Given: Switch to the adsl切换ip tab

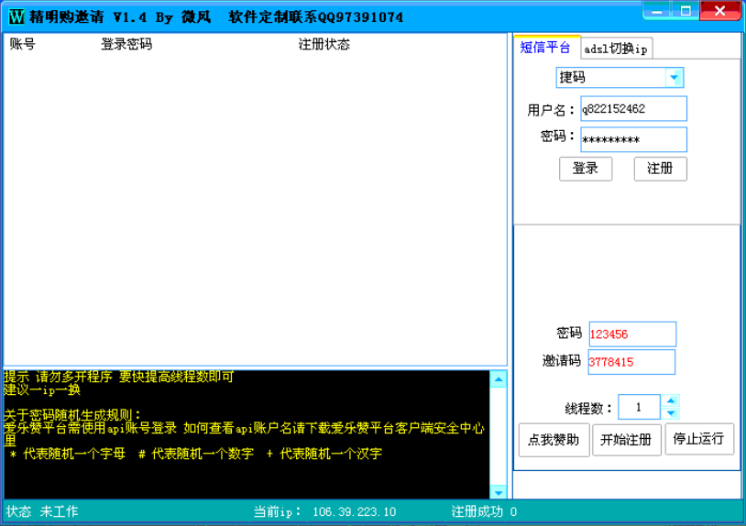Looking at the screenshot, I should [x=616, y=49].
